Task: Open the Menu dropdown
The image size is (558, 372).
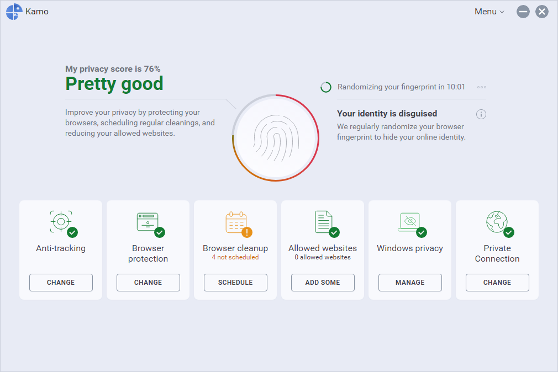Action: click(489, 12)
